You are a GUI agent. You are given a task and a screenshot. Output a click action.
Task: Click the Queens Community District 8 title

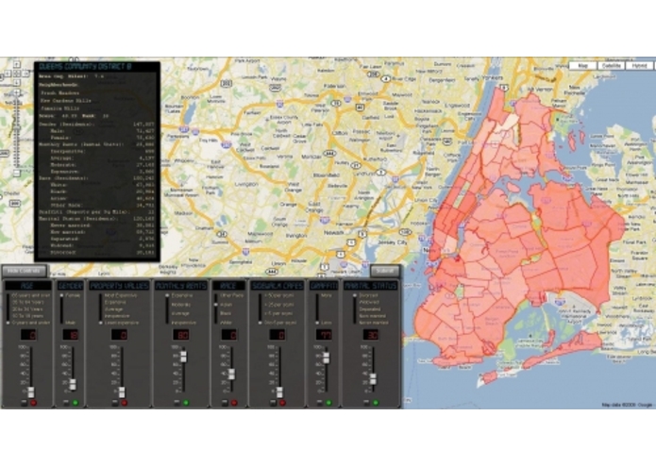click(x=85, y=66)
